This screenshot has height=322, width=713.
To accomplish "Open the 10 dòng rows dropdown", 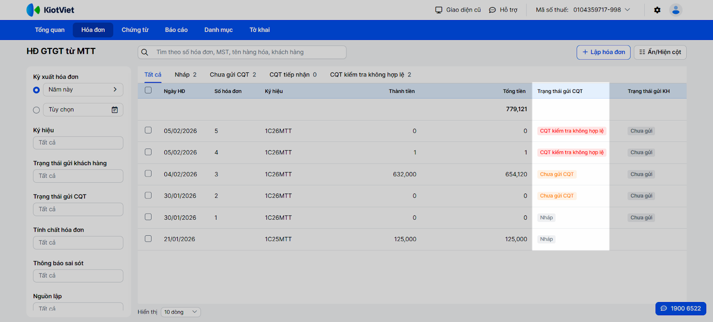I will tap(180, 312).
